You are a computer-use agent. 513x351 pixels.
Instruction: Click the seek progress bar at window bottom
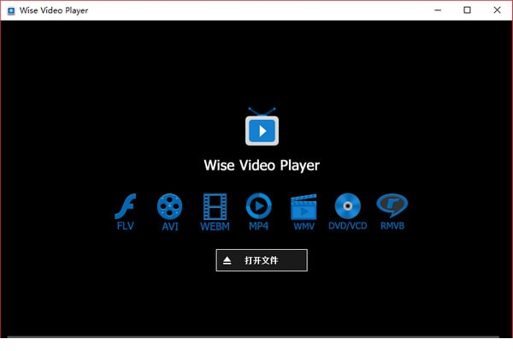pyautogui.click(x=253, y=336)
